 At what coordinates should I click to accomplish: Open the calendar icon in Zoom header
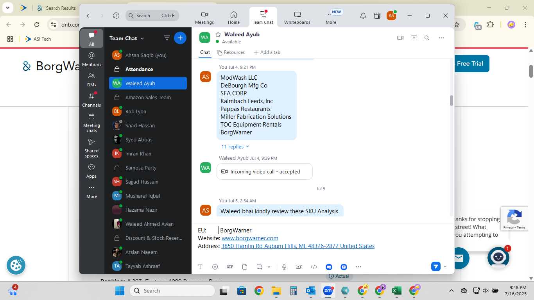(x=377, y=16)
